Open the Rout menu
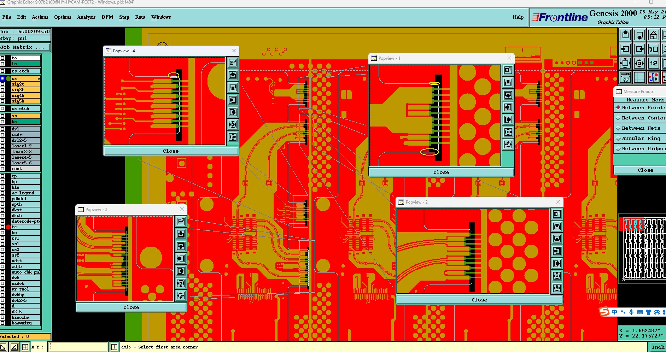Viewport: 666px width, 352px height. click(x=140, y=17)
